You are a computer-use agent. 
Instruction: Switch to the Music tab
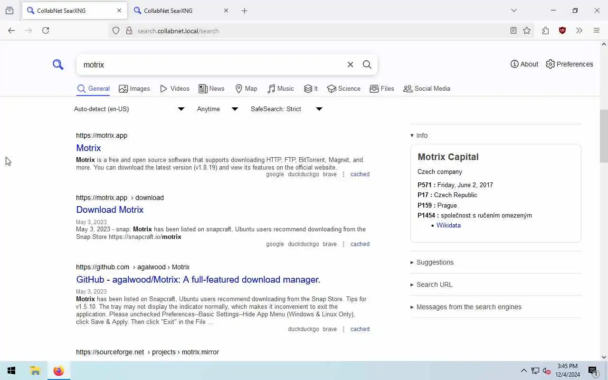[280, 88]
